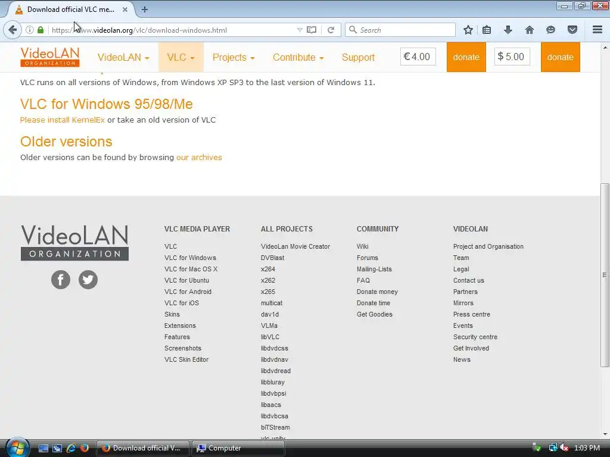
Task: Open the Hello chat smiley icon
Action: 550,30
